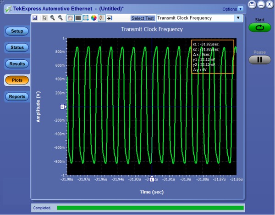This screenshot has height=215, width=275.
Task: Click the save plot icon
Action: point(35,18)
